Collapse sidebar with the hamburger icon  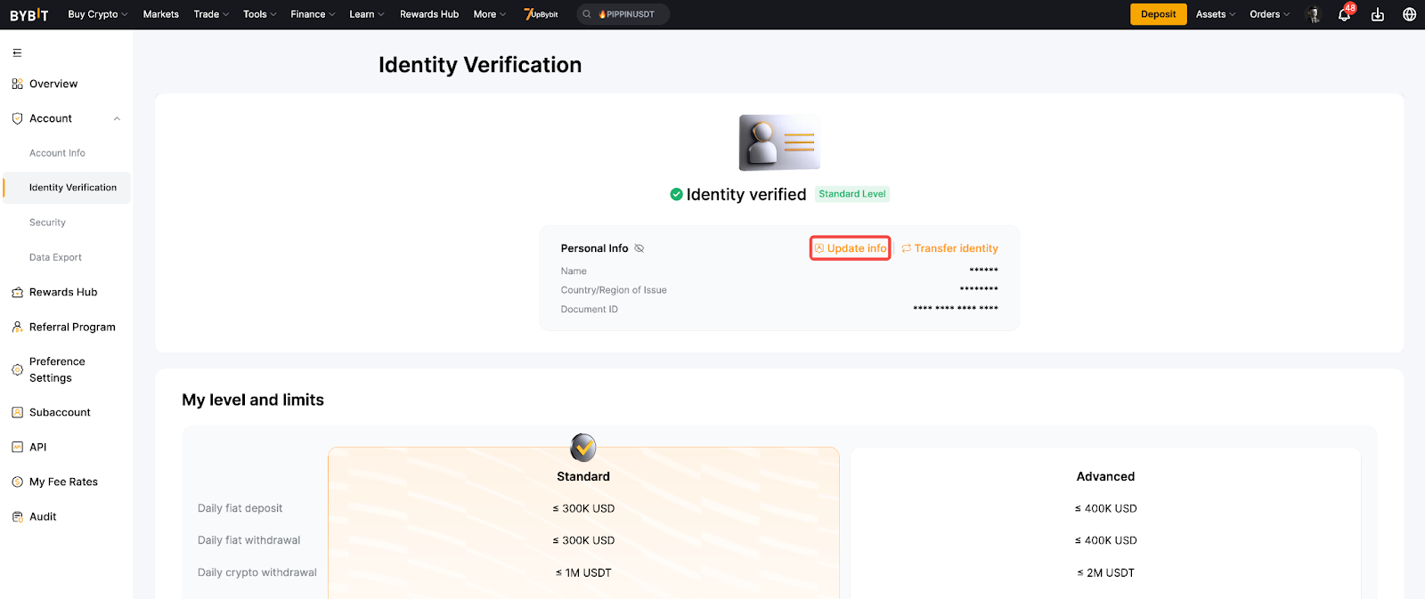tap(17, 53)
